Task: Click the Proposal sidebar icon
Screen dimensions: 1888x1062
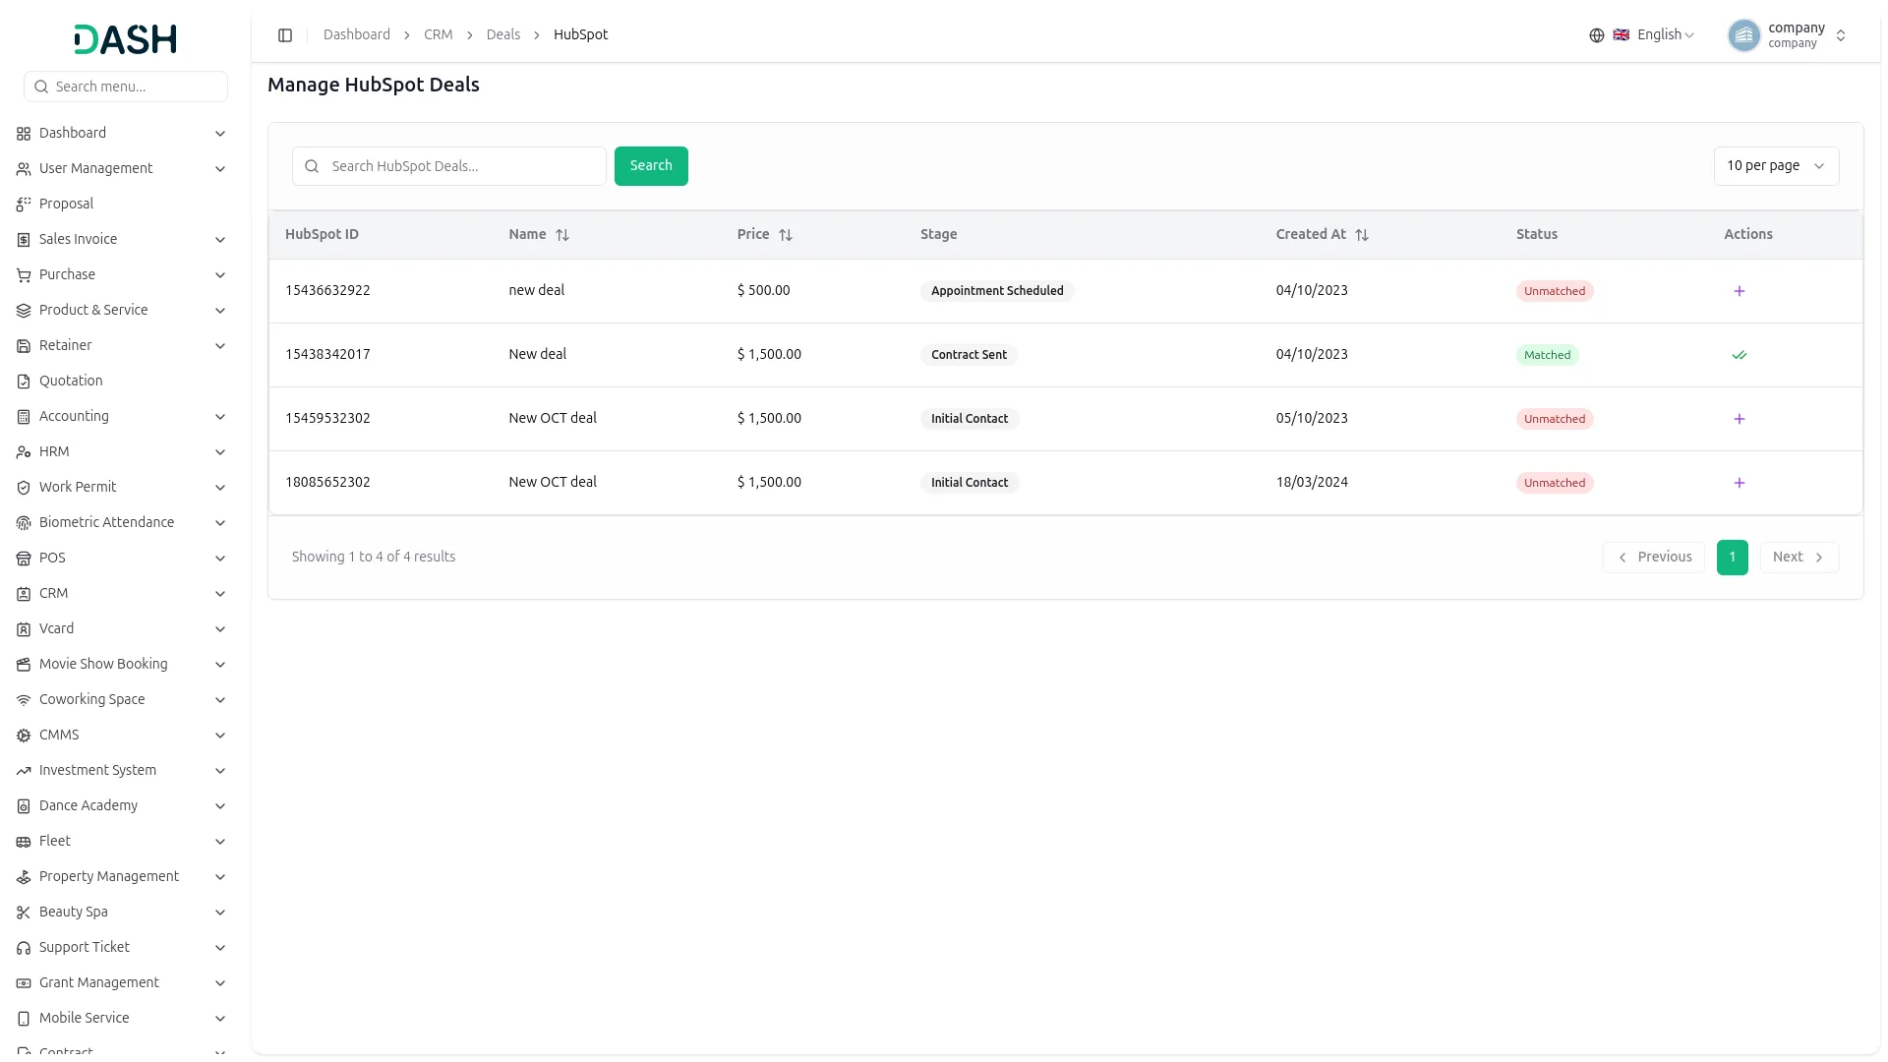Action: (x=24, y=205)
